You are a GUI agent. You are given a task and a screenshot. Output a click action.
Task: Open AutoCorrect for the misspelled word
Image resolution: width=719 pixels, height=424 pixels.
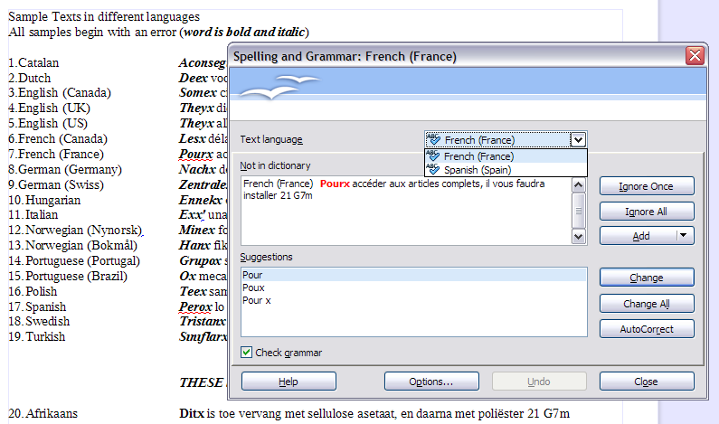(x=646, y=329)
